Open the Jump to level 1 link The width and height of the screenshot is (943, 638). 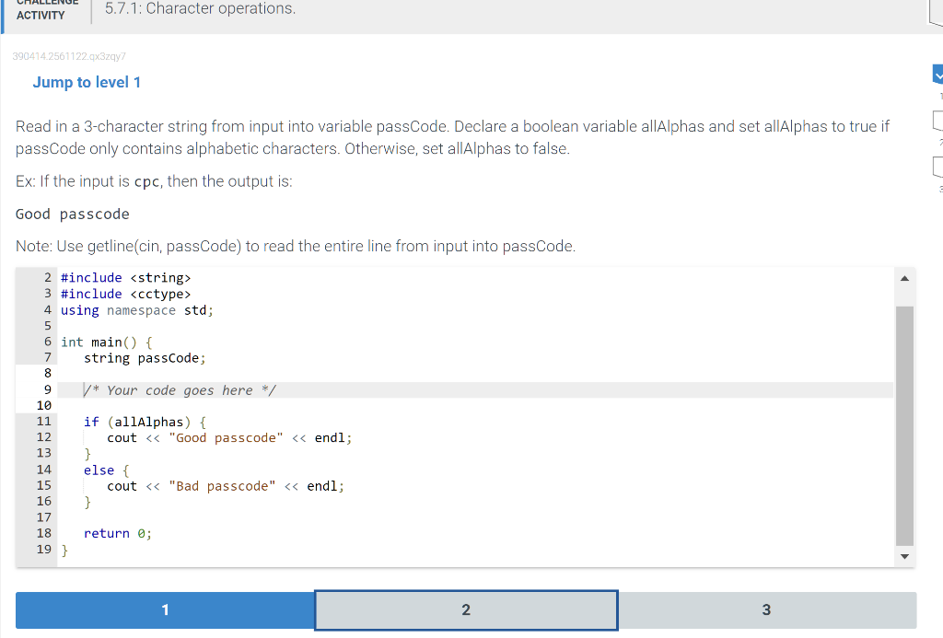point(87,82)
